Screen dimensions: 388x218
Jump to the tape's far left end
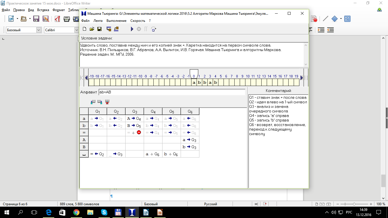point(82,78)
